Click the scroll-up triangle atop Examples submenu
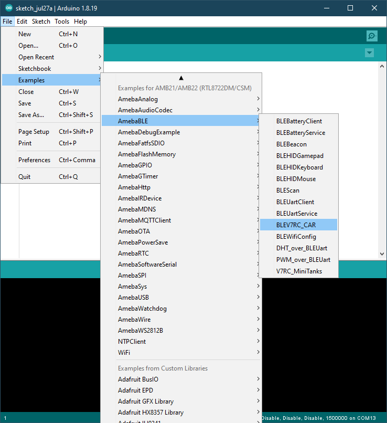This screenshot has width=387, height=423. [181, 78]
